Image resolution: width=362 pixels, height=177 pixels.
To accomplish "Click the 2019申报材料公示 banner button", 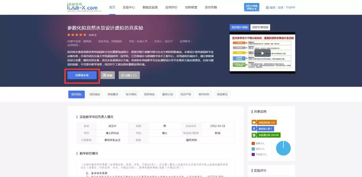I will (251, 7).
